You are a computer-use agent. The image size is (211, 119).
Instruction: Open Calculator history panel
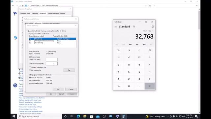click(153, 26)
